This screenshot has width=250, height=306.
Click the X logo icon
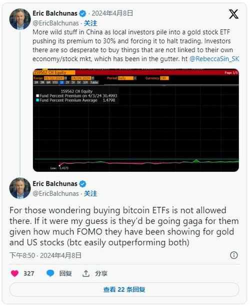tap(233, 14)
